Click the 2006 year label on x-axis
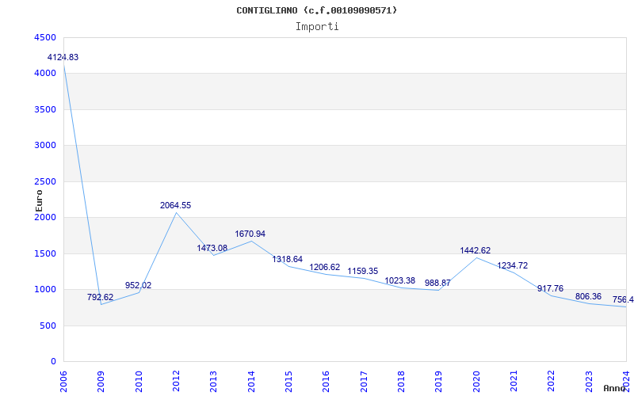The width and height of the screenshot is (634, 396). tap(64, 383)
